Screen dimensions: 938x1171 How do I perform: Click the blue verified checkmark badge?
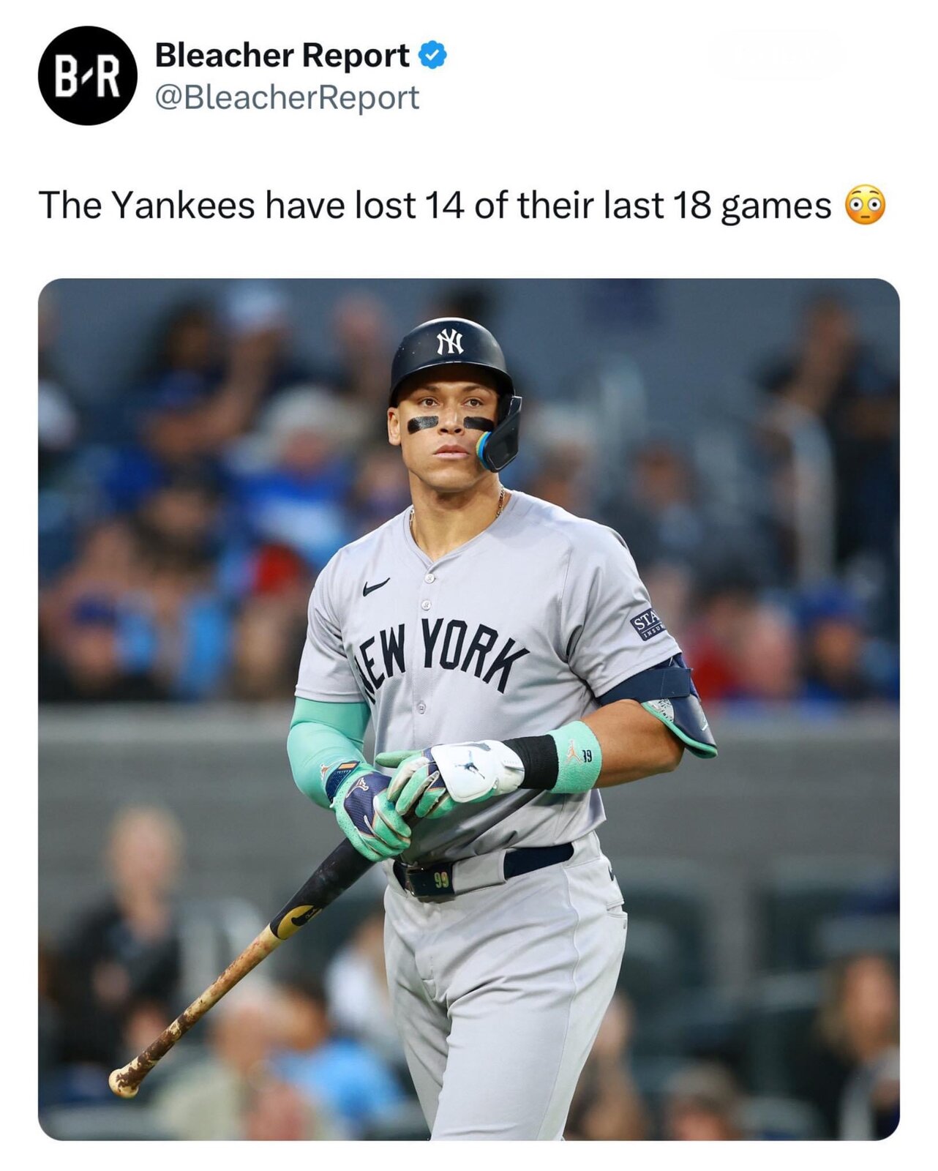click(432, 55)
